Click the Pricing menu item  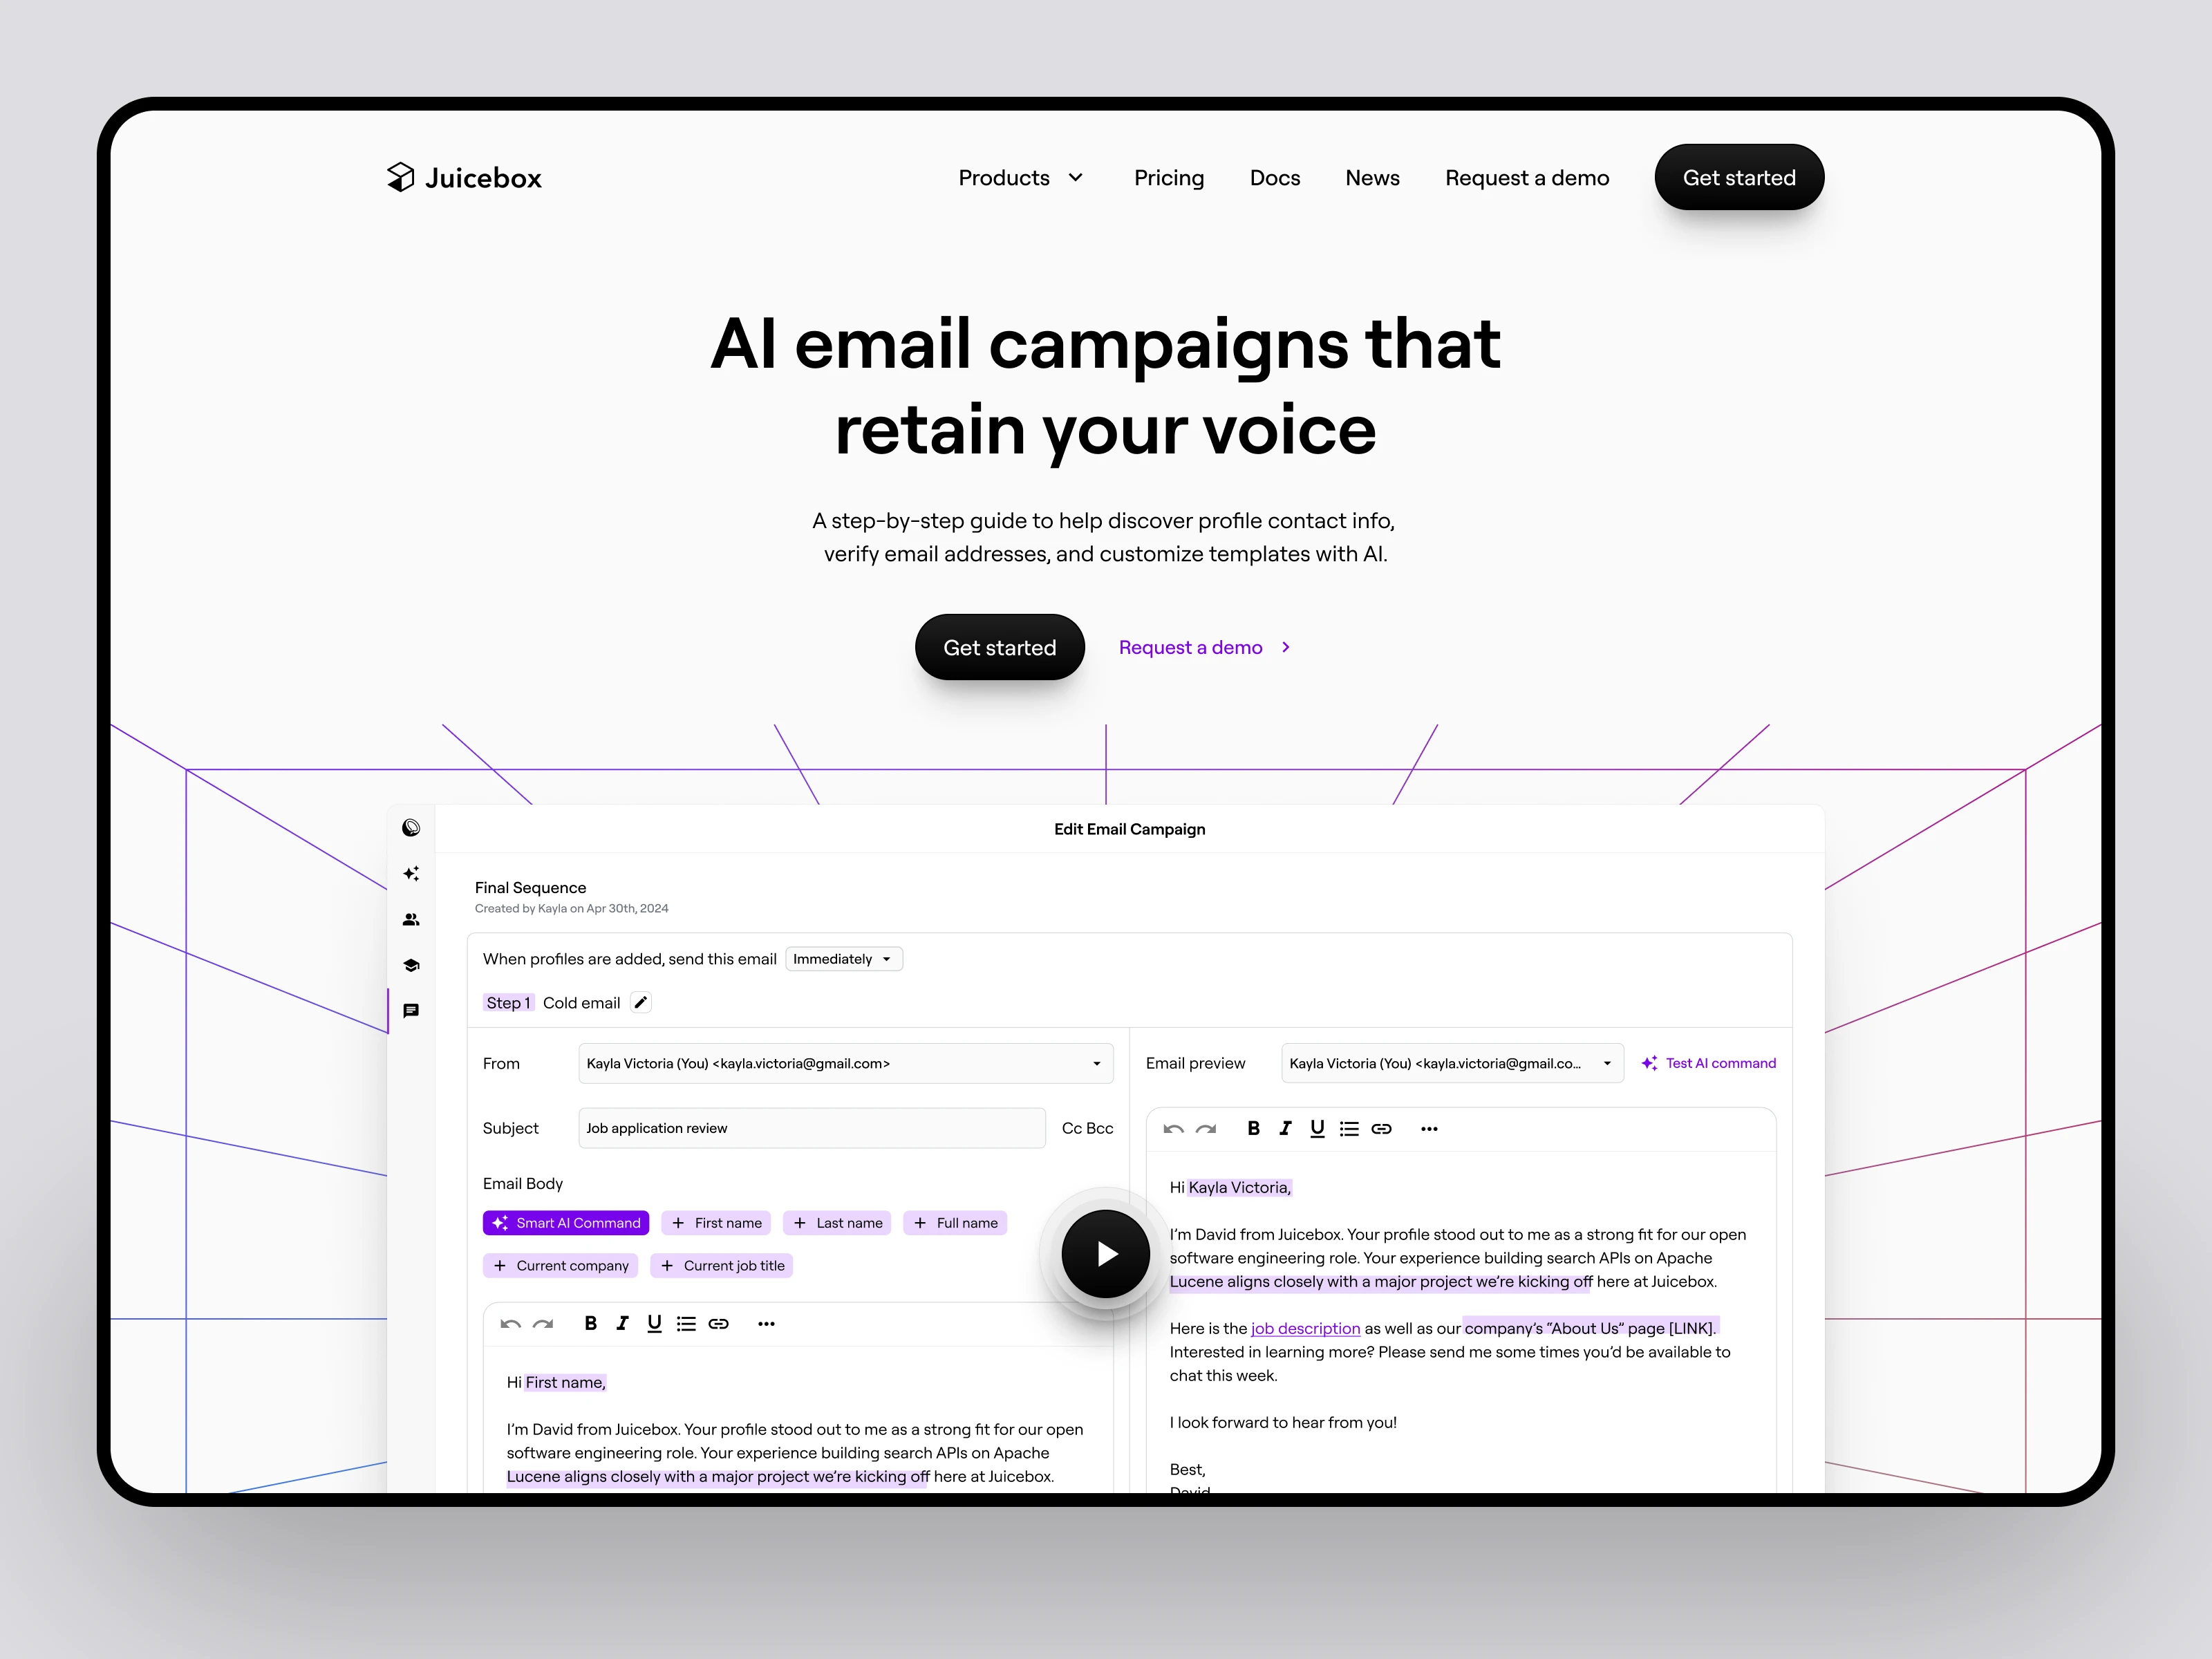[1170, 178]
